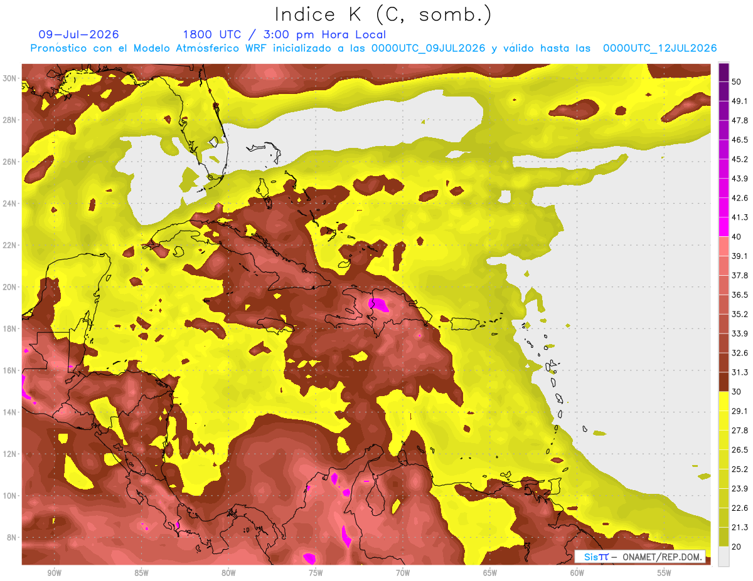Screen dimensions: 753x581
Task: Click the "90W" longitude label
Action: [54, 573]
